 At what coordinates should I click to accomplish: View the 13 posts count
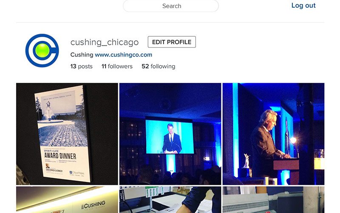[81, 66]
